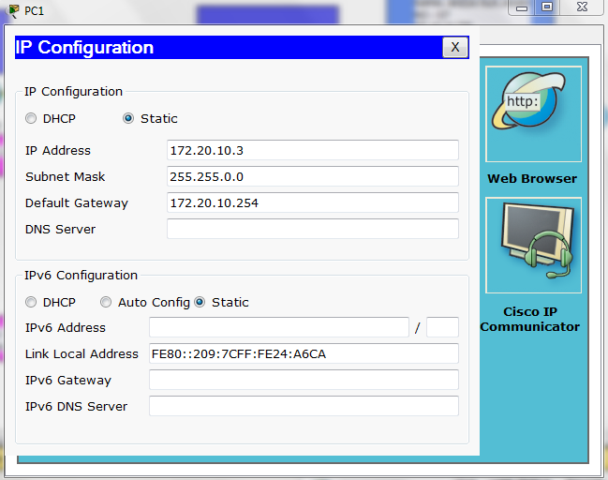Click the Link Local Address field
Image resolution: width=608 pixels, height=480 pixels.
[x=304, y=353]
